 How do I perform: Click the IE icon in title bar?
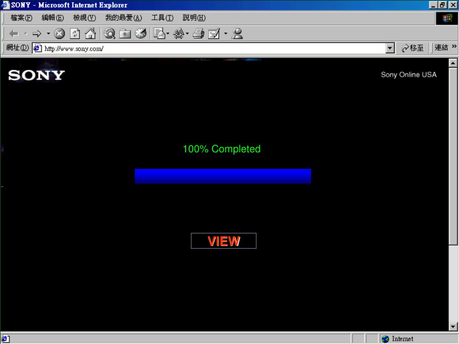(5, 5)
